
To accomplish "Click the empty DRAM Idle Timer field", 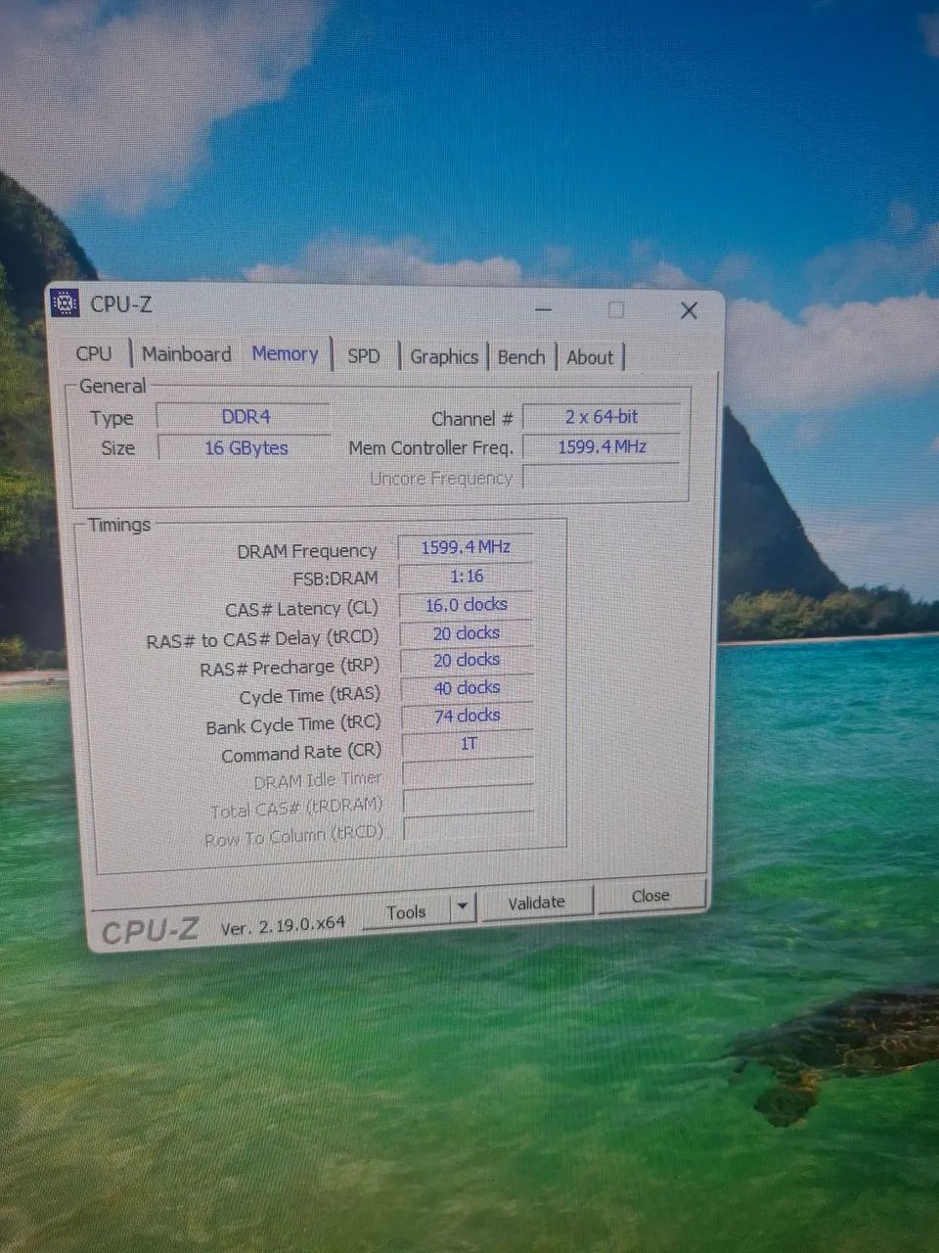I will click(x=469, y=772).
